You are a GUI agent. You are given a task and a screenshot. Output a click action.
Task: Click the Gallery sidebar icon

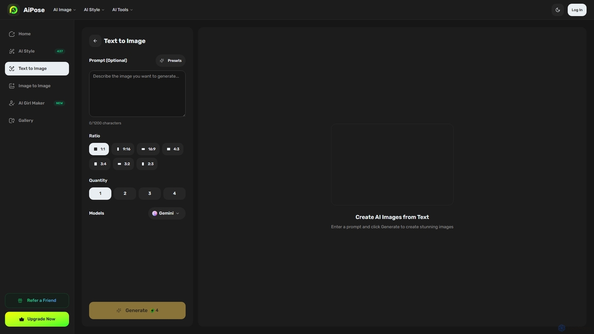[x=12, y=121]
